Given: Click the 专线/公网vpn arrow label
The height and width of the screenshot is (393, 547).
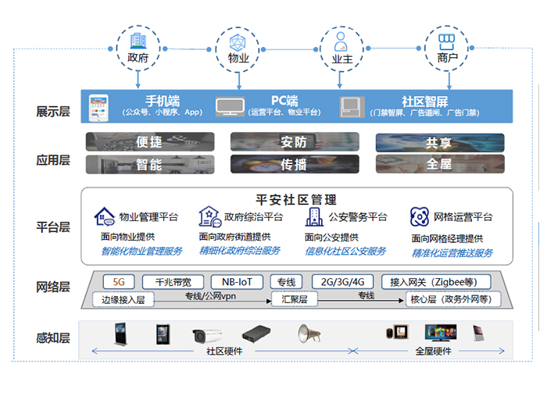Looking at the screenshot, I should [210, 296].
